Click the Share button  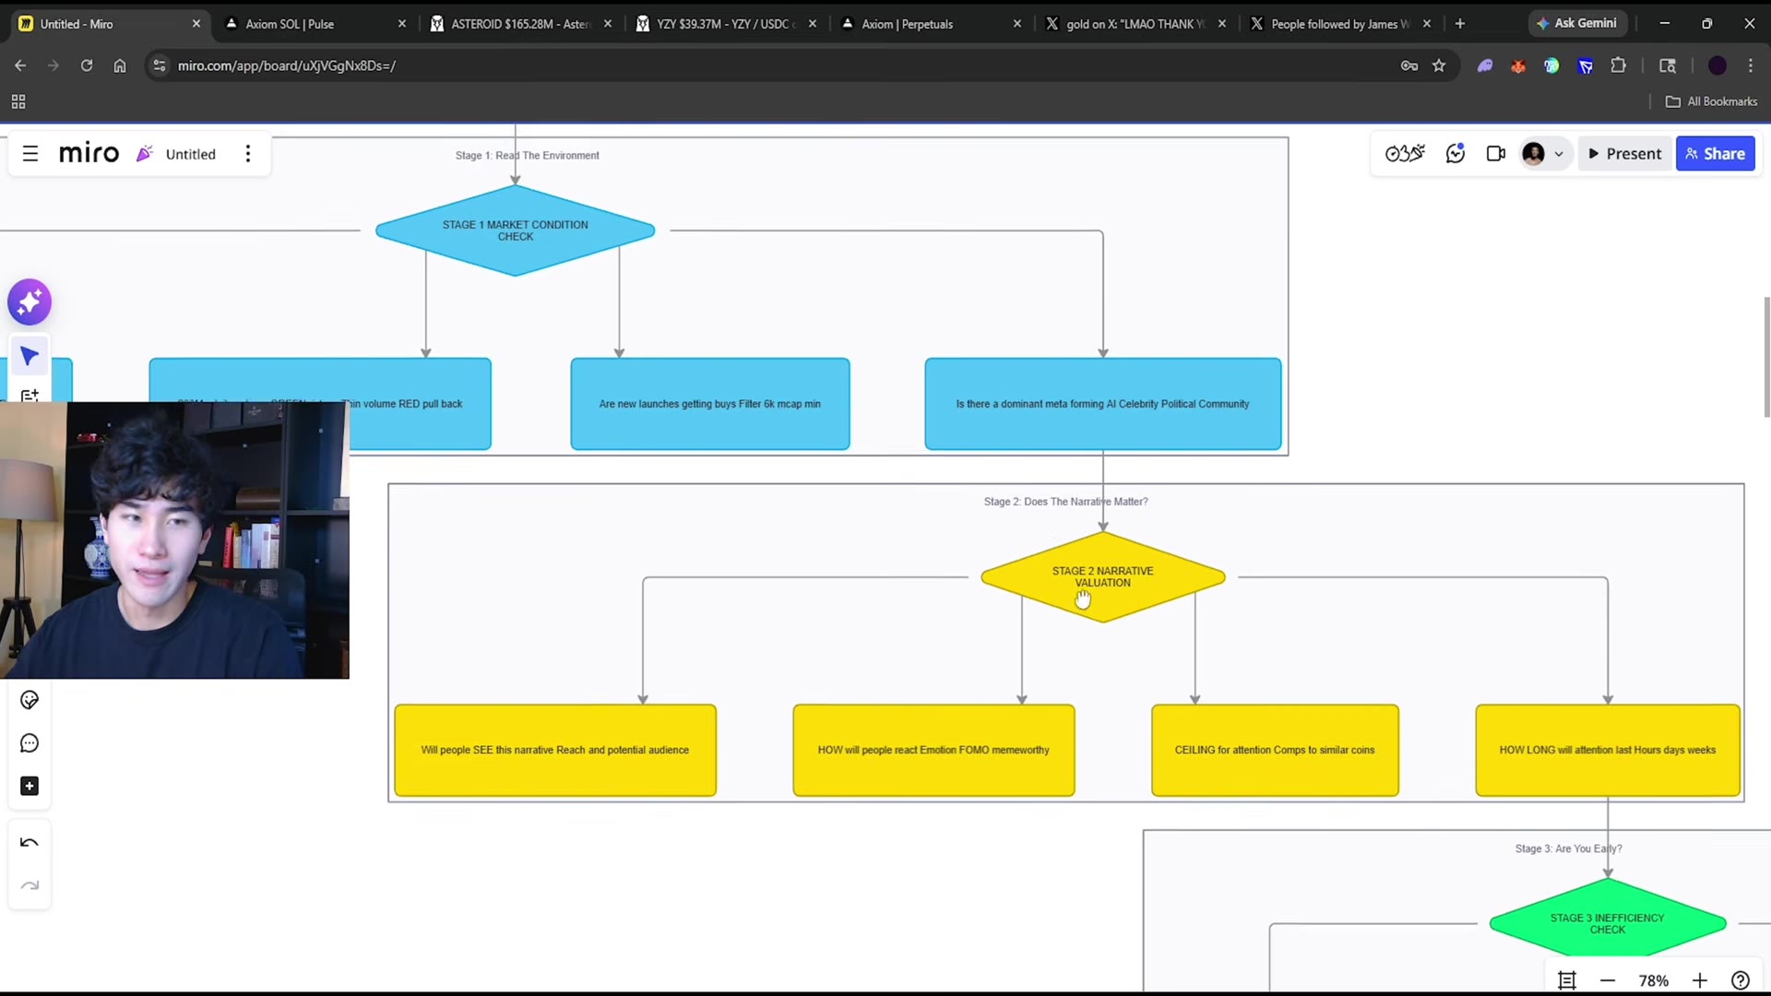(x=1716, y=154)
